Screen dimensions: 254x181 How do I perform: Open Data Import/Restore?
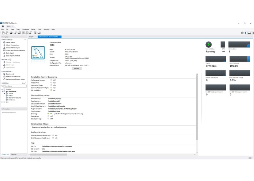pos(13,56)
